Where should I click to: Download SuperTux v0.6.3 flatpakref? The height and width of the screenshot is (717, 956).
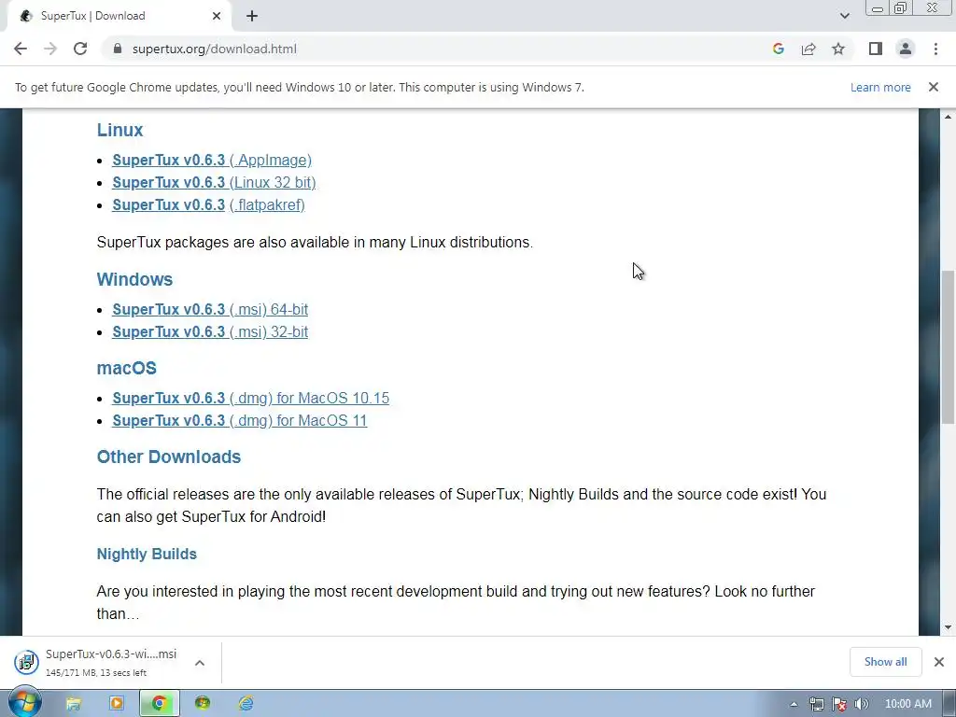point(208,205)
